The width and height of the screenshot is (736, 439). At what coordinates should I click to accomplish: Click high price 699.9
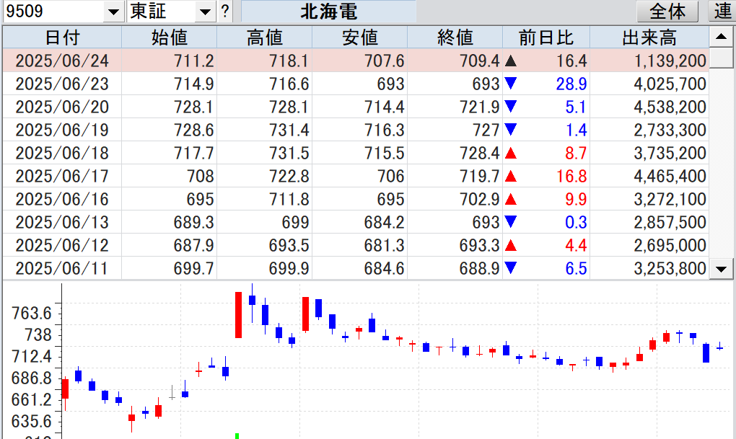coord(289,268)
